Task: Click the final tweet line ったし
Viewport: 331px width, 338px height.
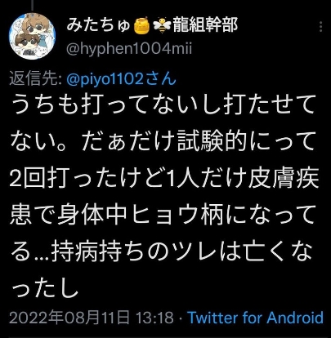Action: pos(45,289)
